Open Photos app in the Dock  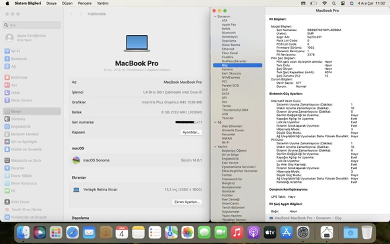click(x=188, y=232)
